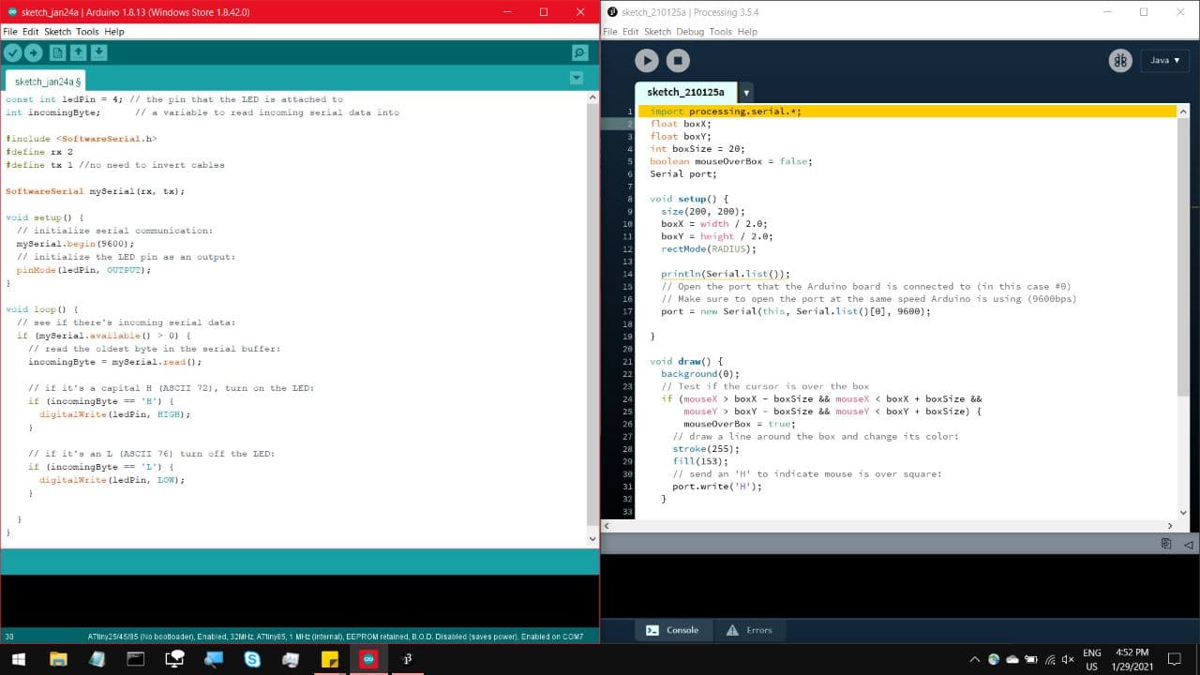Open File Explorer from taskbar

[x=58, y=659]
